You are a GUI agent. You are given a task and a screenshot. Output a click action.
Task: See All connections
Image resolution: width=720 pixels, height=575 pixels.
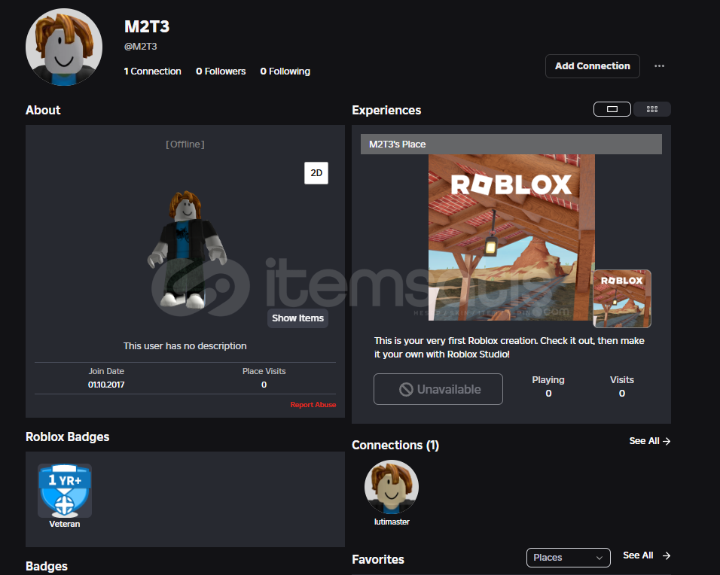click(650, 441)
